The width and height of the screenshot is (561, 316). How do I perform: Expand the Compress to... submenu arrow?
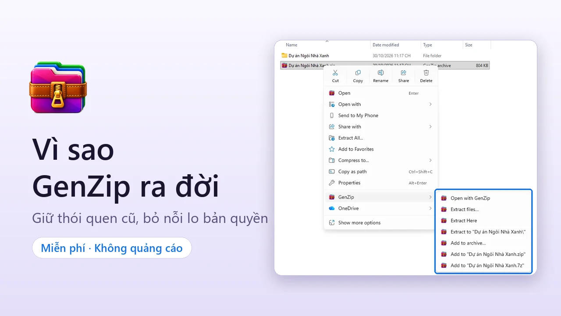click(x=430, y=160)
